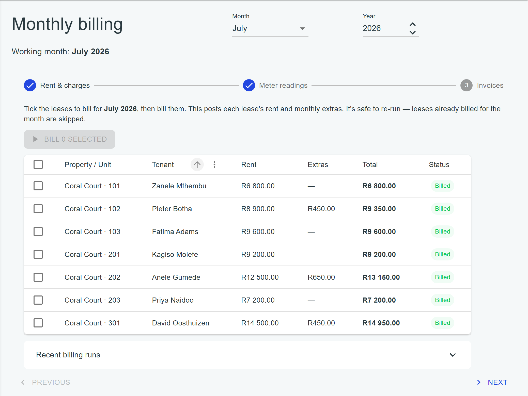
Task: Check the Kagiso Molefe lease checkbox
Action: (38, 254)
